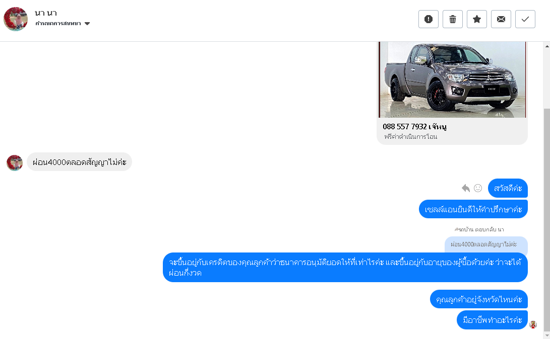Jump to the quoted reply ผ่อน4000 message

coord(486,244)
